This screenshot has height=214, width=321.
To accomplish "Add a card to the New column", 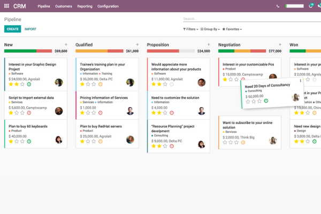I will coord(66,44).
